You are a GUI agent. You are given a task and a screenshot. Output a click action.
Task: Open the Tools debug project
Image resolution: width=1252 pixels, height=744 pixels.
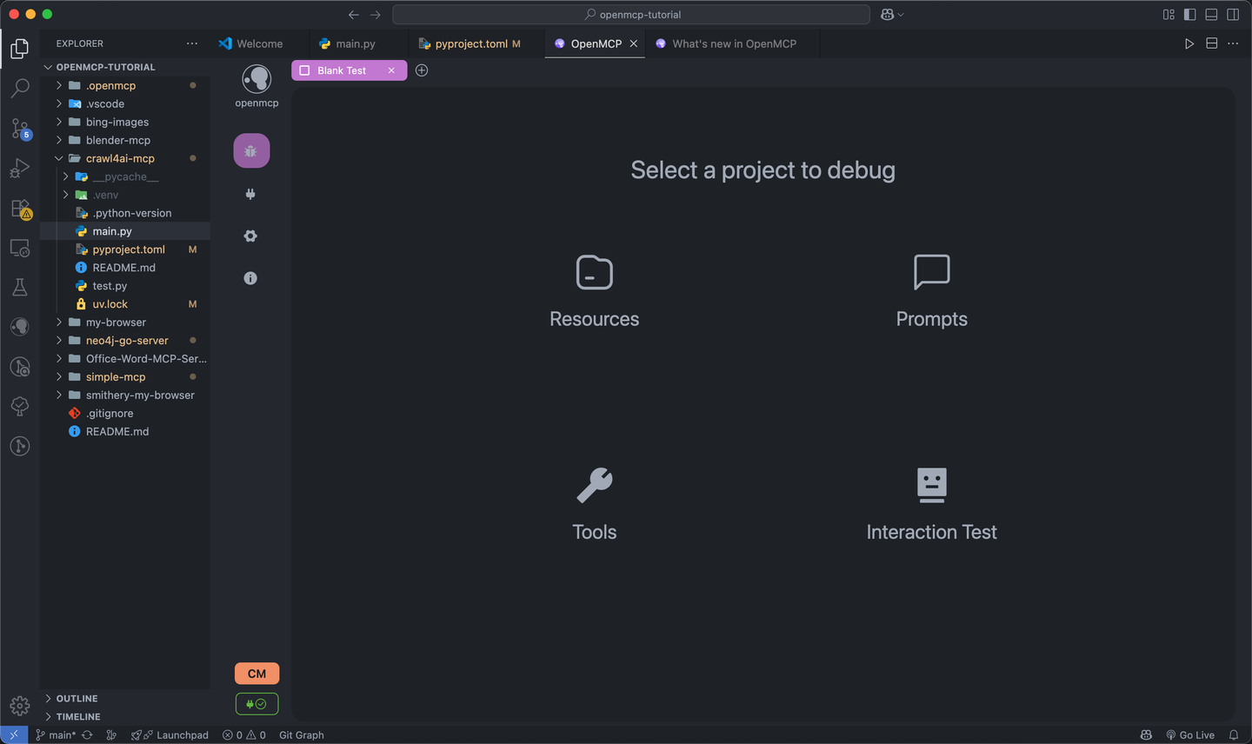(x=595, y=505)
